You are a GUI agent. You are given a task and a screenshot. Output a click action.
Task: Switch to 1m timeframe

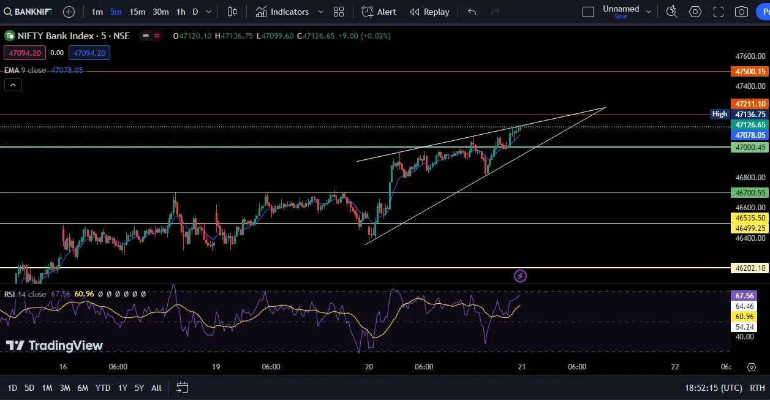97,12
